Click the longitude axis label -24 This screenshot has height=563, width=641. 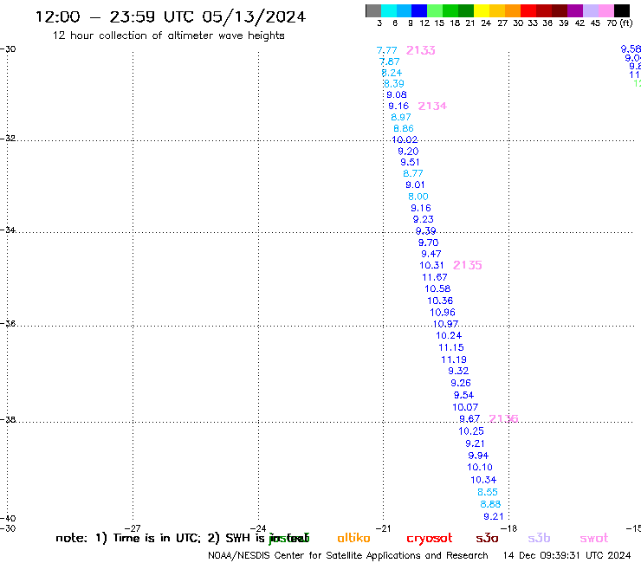(258, 528)
